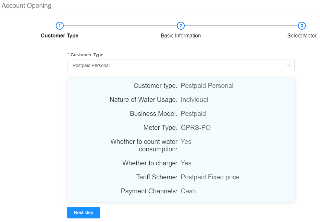Image resolution: width=320 pixels, height=222 pixels.
Task: Click the step 3 circle icon
Action: tap(302, 26)
